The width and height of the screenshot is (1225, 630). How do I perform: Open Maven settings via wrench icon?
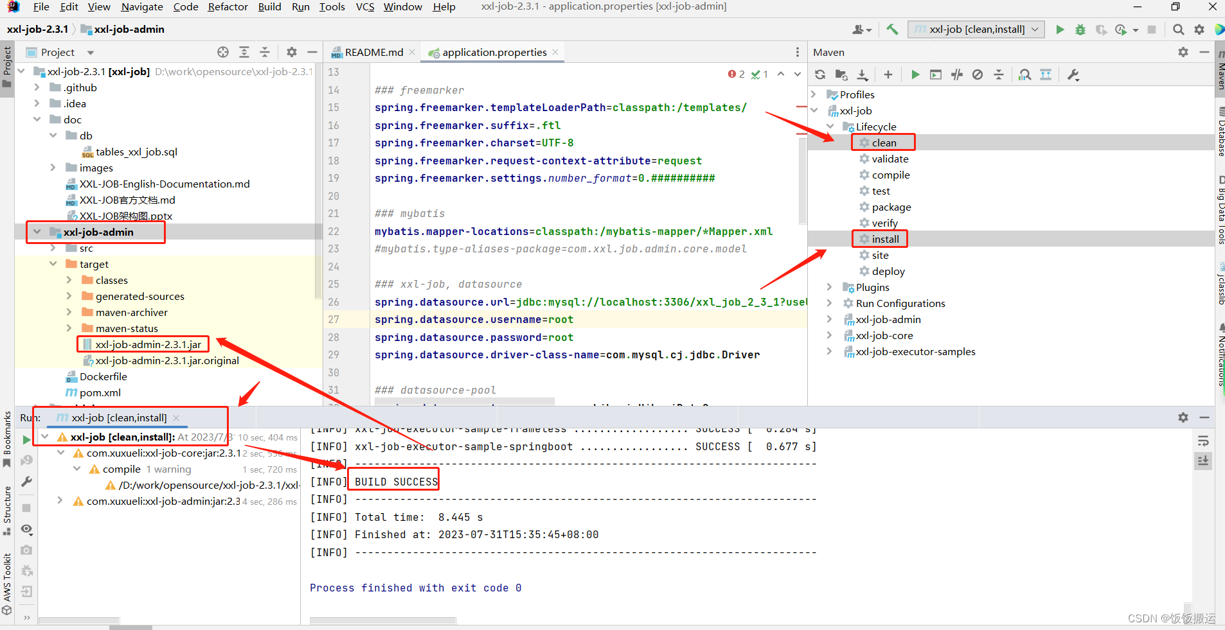(1072, 74)
